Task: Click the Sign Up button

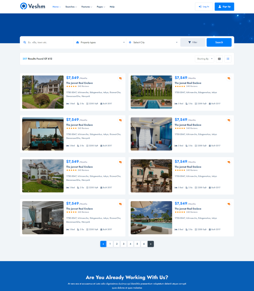Action: click(x=224, y=7)
